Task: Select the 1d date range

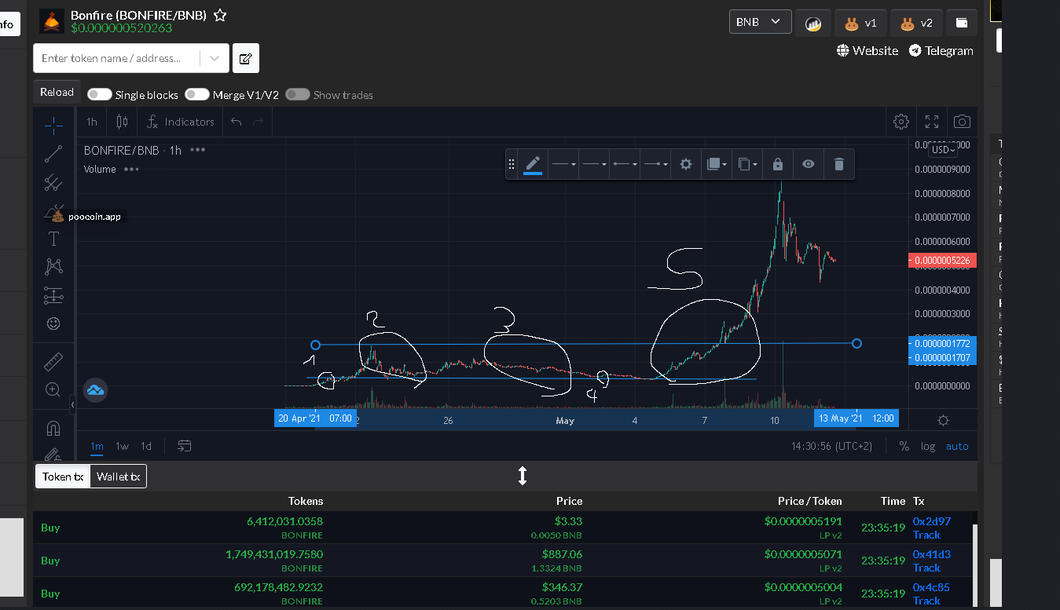Action: click(146, 446)
